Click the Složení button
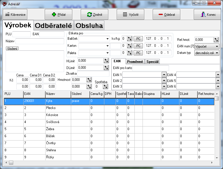 pos(12,48)
